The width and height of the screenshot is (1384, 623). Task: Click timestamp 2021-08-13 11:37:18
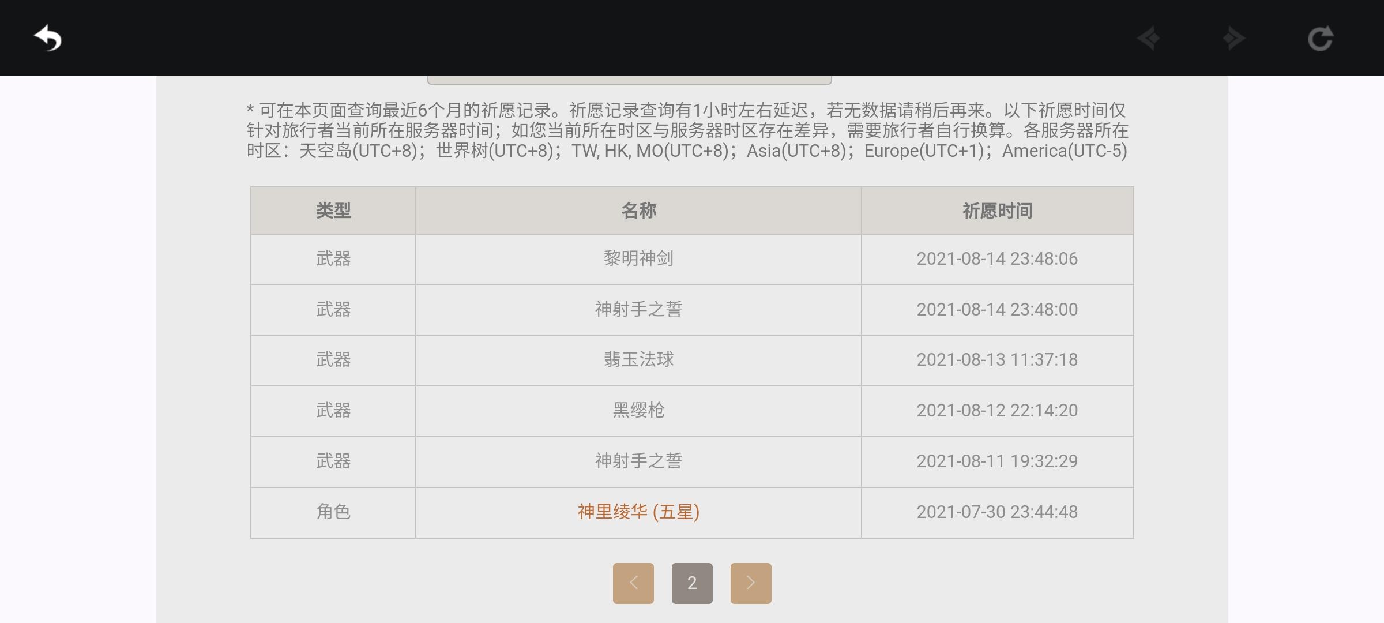997,359
